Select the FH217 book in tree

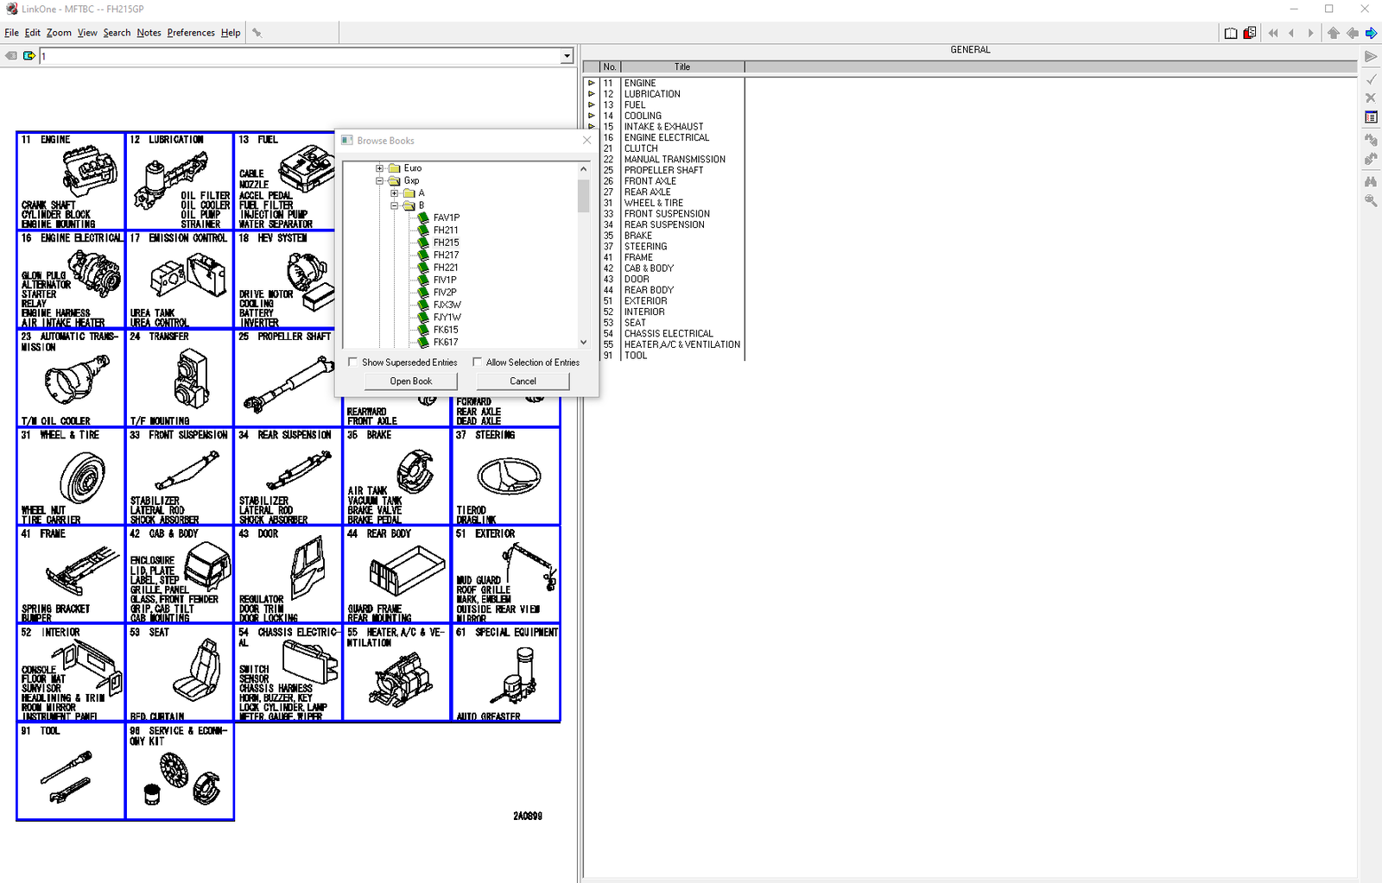[x=446, y=255]
